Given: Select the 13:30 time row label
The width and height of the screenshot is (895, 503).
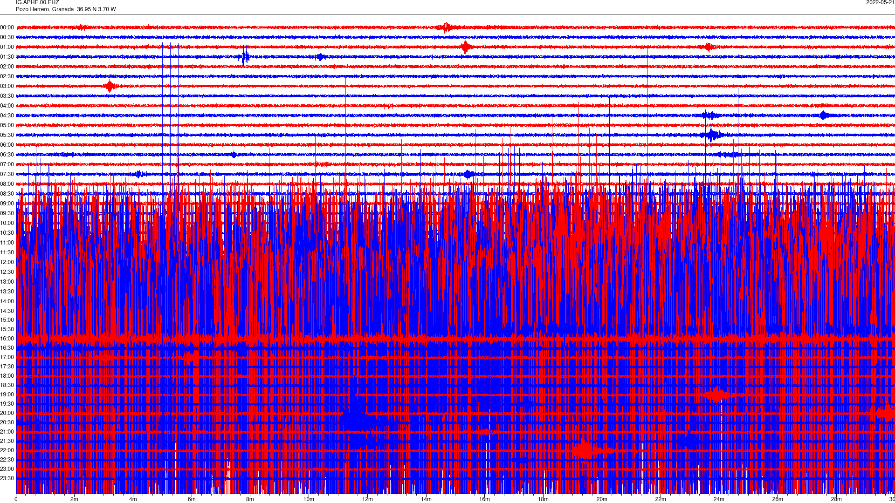Looking at the screenshot, I should (x=7, y=292).
